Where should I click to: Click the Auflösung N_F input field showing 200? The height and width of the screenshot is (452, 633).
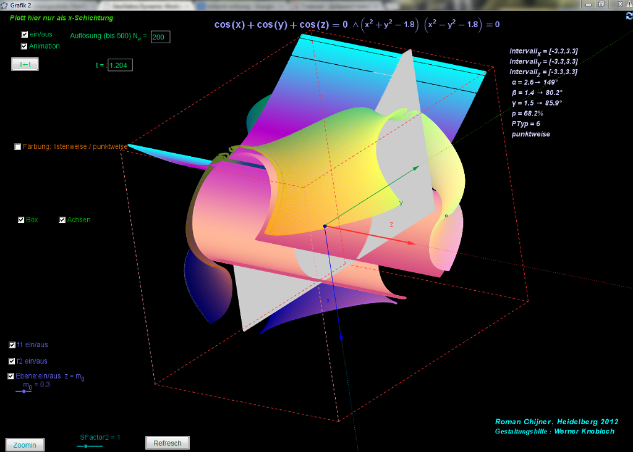[x=160, y=37]
